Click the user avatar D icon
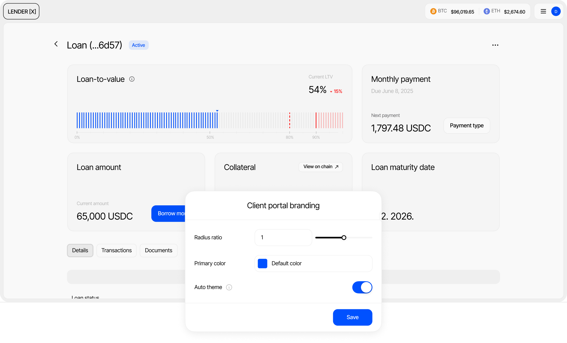This screenshot has height=343, width=567. pyautogui.click(x=556, y=11)
